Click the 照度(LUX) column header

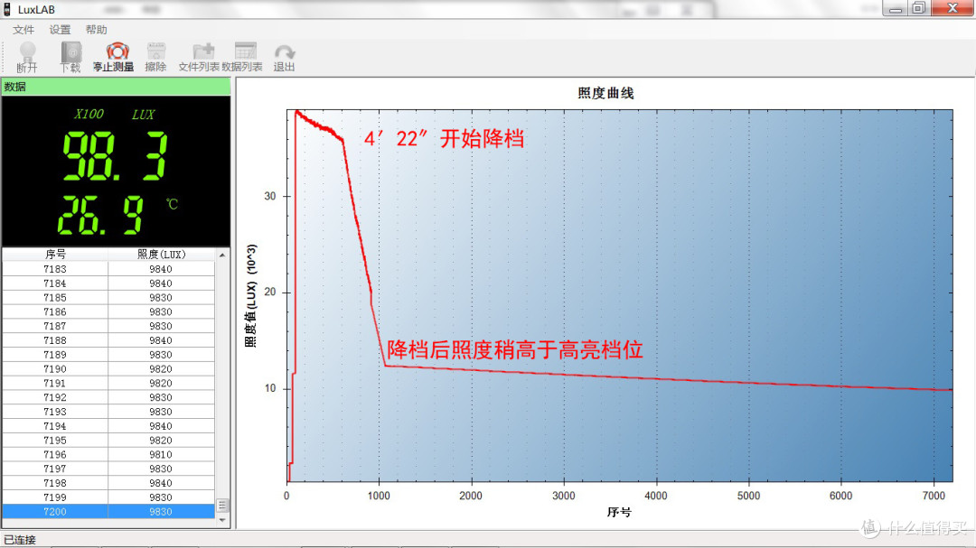click(161, 255)
